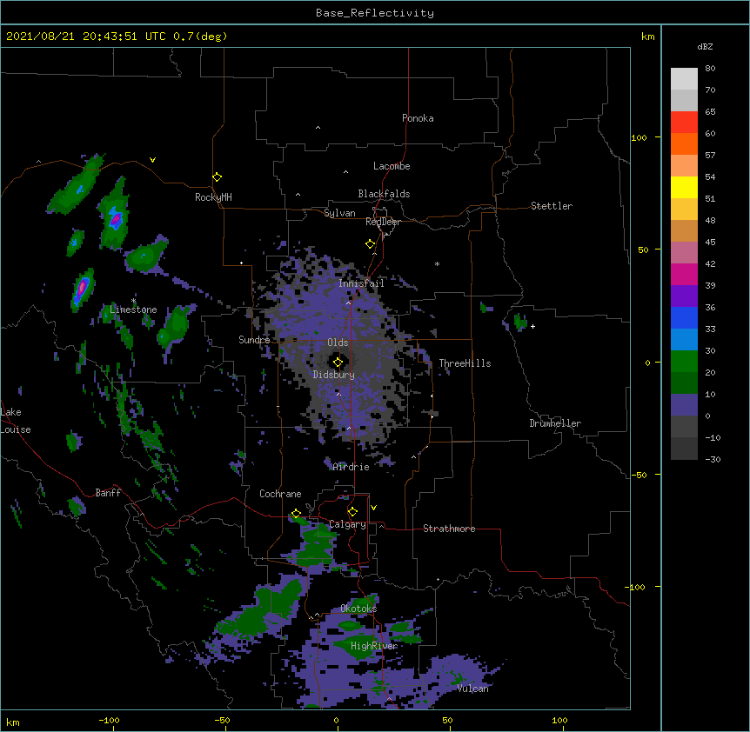The height and width of the screenshot is (732, 750).
Task: Click the Base_Reflectivity title
Action: (x=375, y=13)
